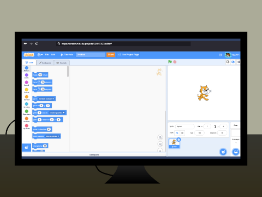Click the Choose a Backdrop button

(236, 152)
